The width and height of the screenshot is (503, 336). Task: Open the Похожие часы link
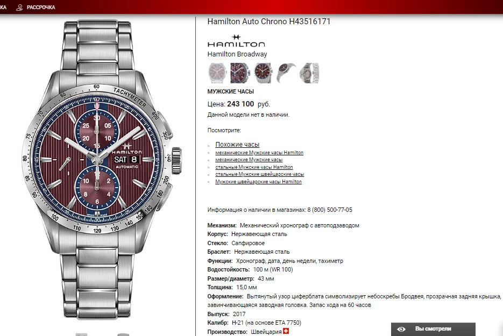click(237, 145)
